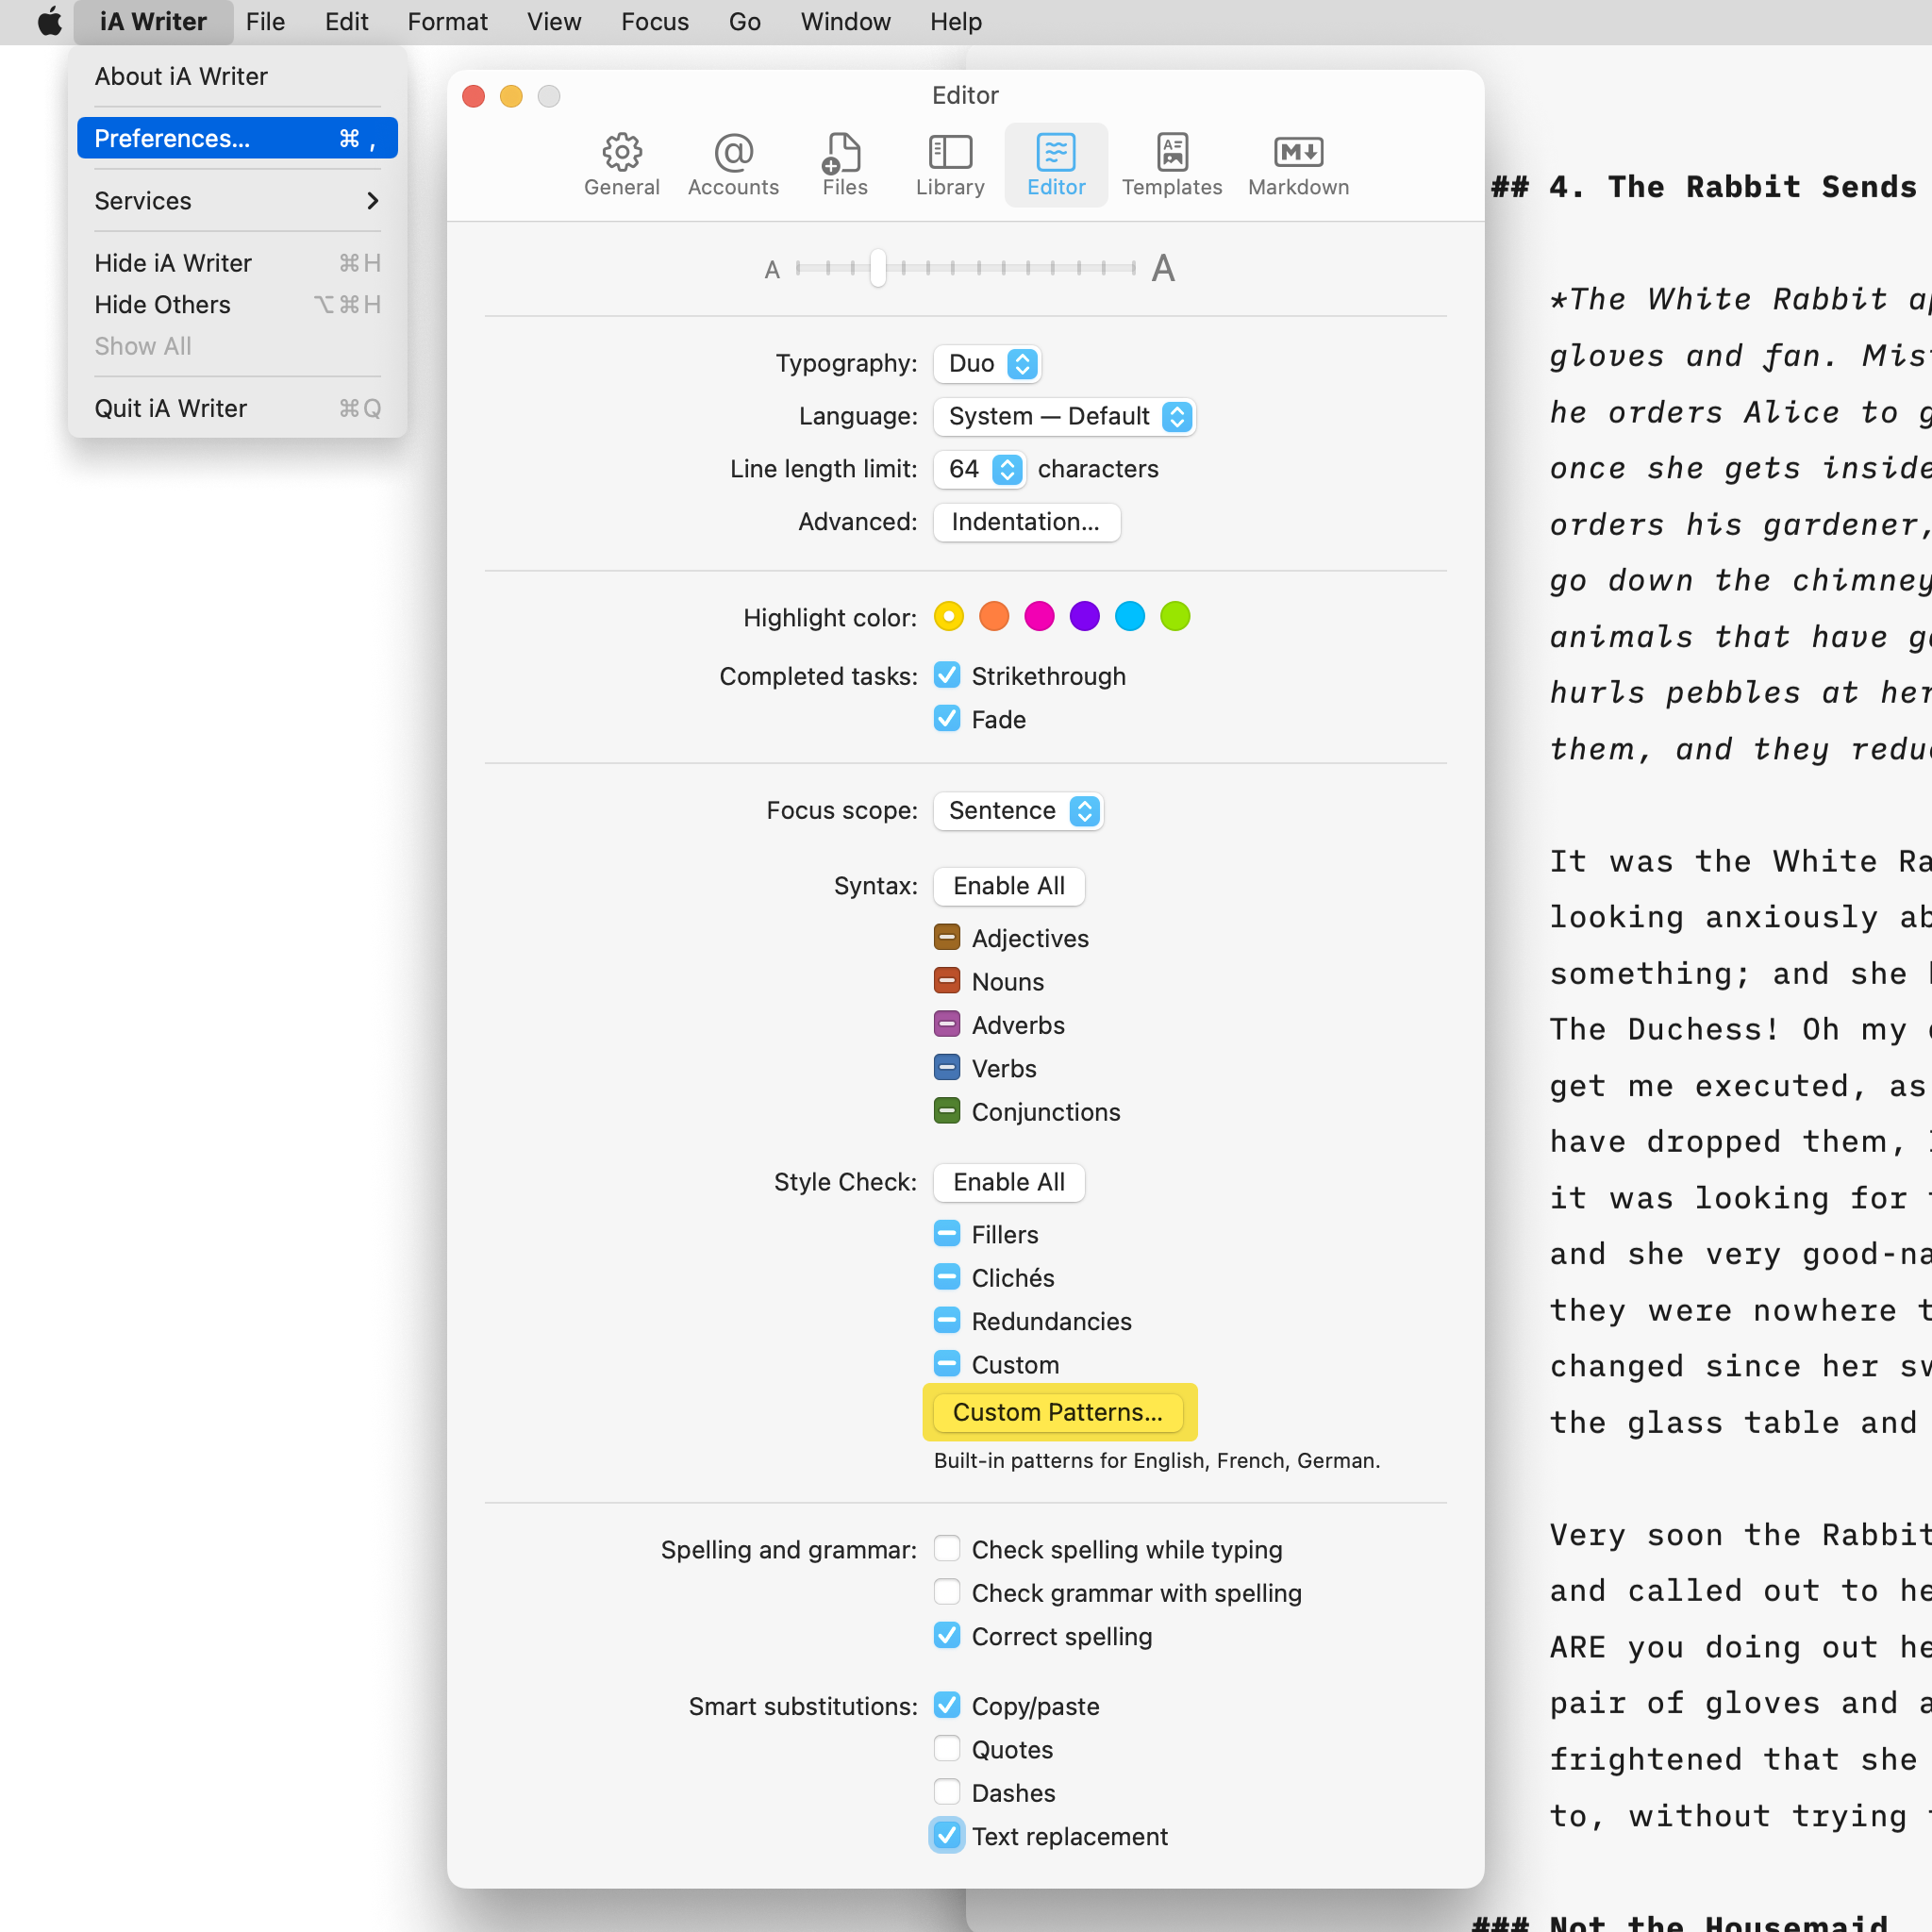Choose Preferences from the iA Writer menu

pyautogui.click(x=237, y=138)
